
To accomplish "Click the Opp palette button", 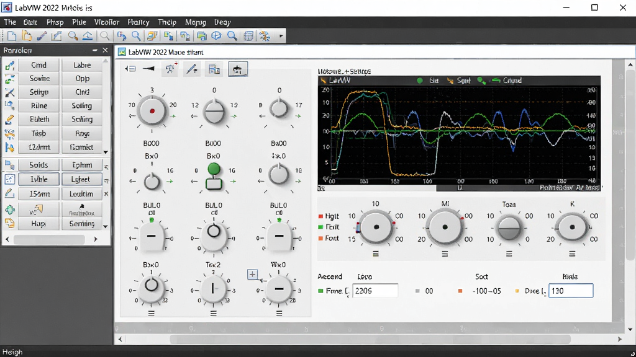I will click(82, 79).
